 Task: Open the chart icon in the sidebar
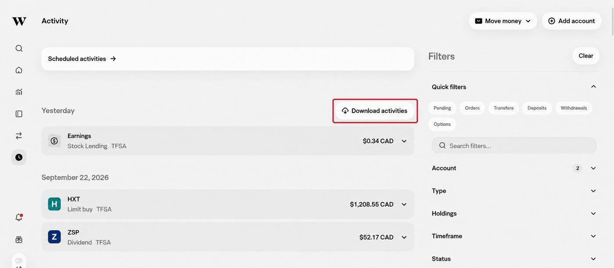click(19, 92)
